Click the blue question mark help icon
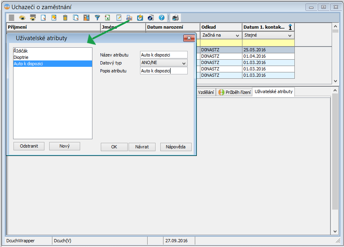 (x=161, y=18)
